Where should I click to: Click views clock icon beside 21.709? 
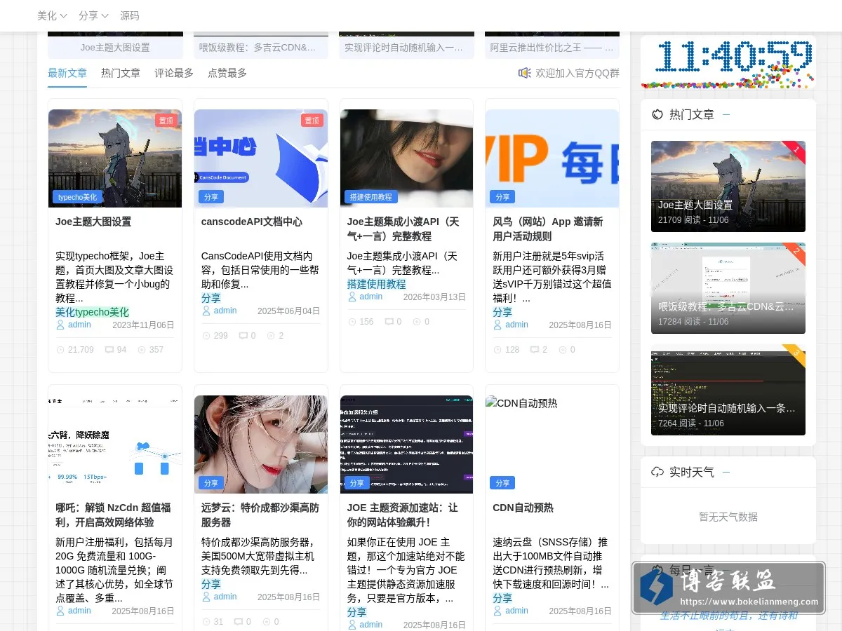pyautogui.click(x=60, y=349)
